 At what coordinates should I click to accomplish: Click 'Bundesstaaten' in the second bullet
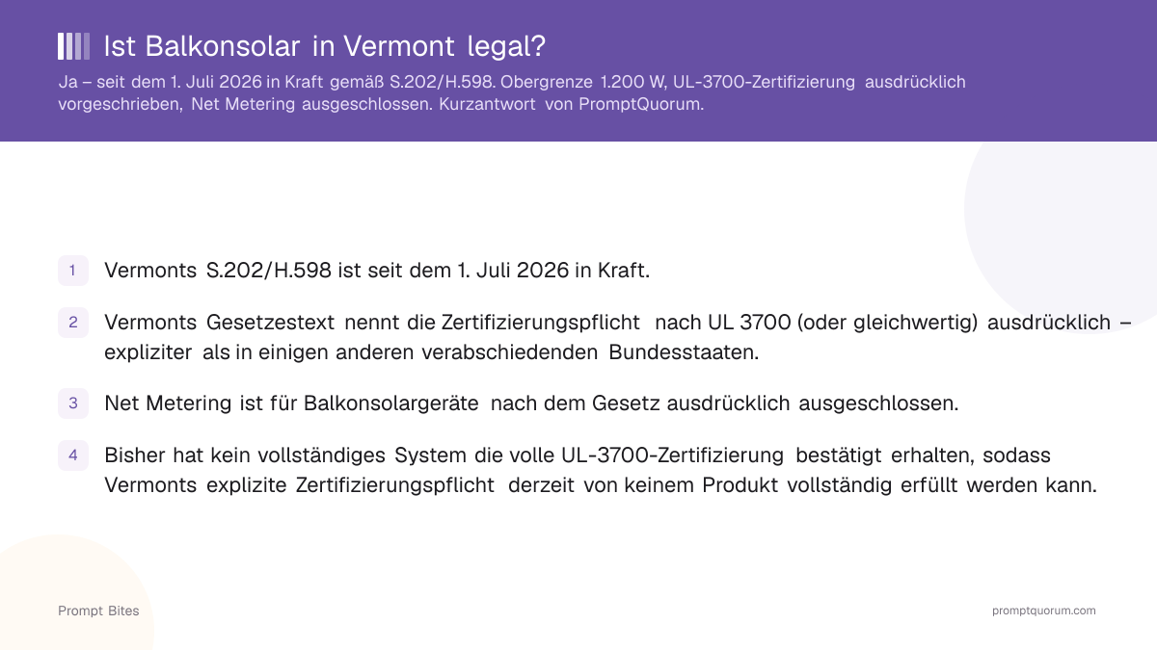pyautogui.click(x=684, y=352)
